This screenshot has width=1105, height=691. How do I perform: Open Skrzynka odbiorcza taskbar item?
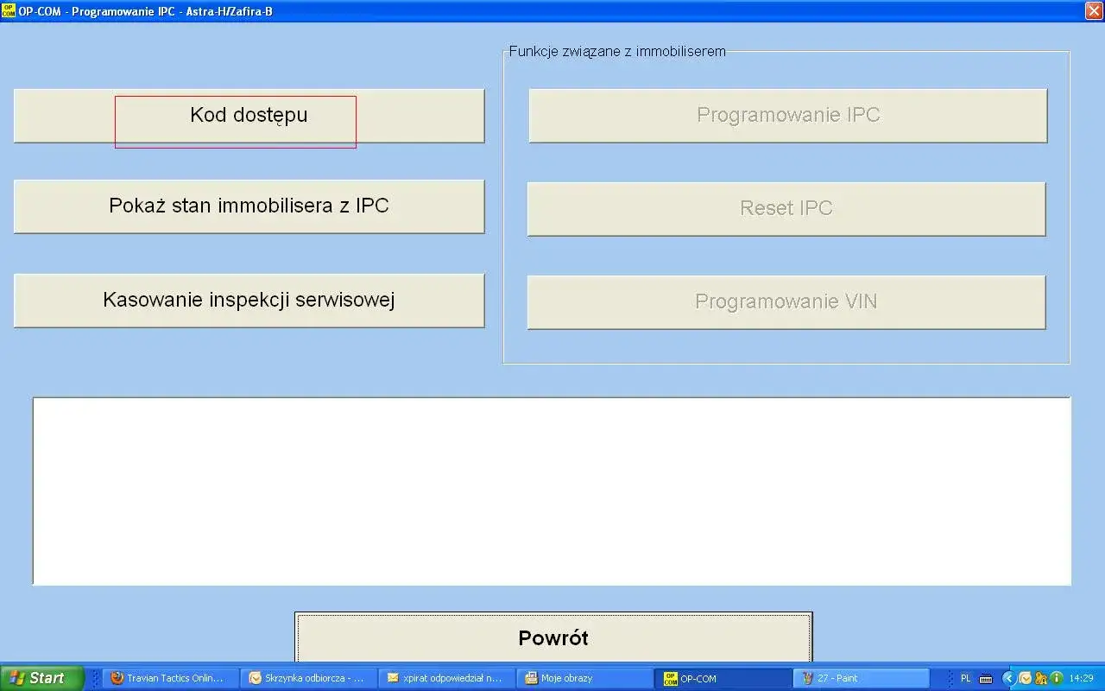(x=307, y=678)
